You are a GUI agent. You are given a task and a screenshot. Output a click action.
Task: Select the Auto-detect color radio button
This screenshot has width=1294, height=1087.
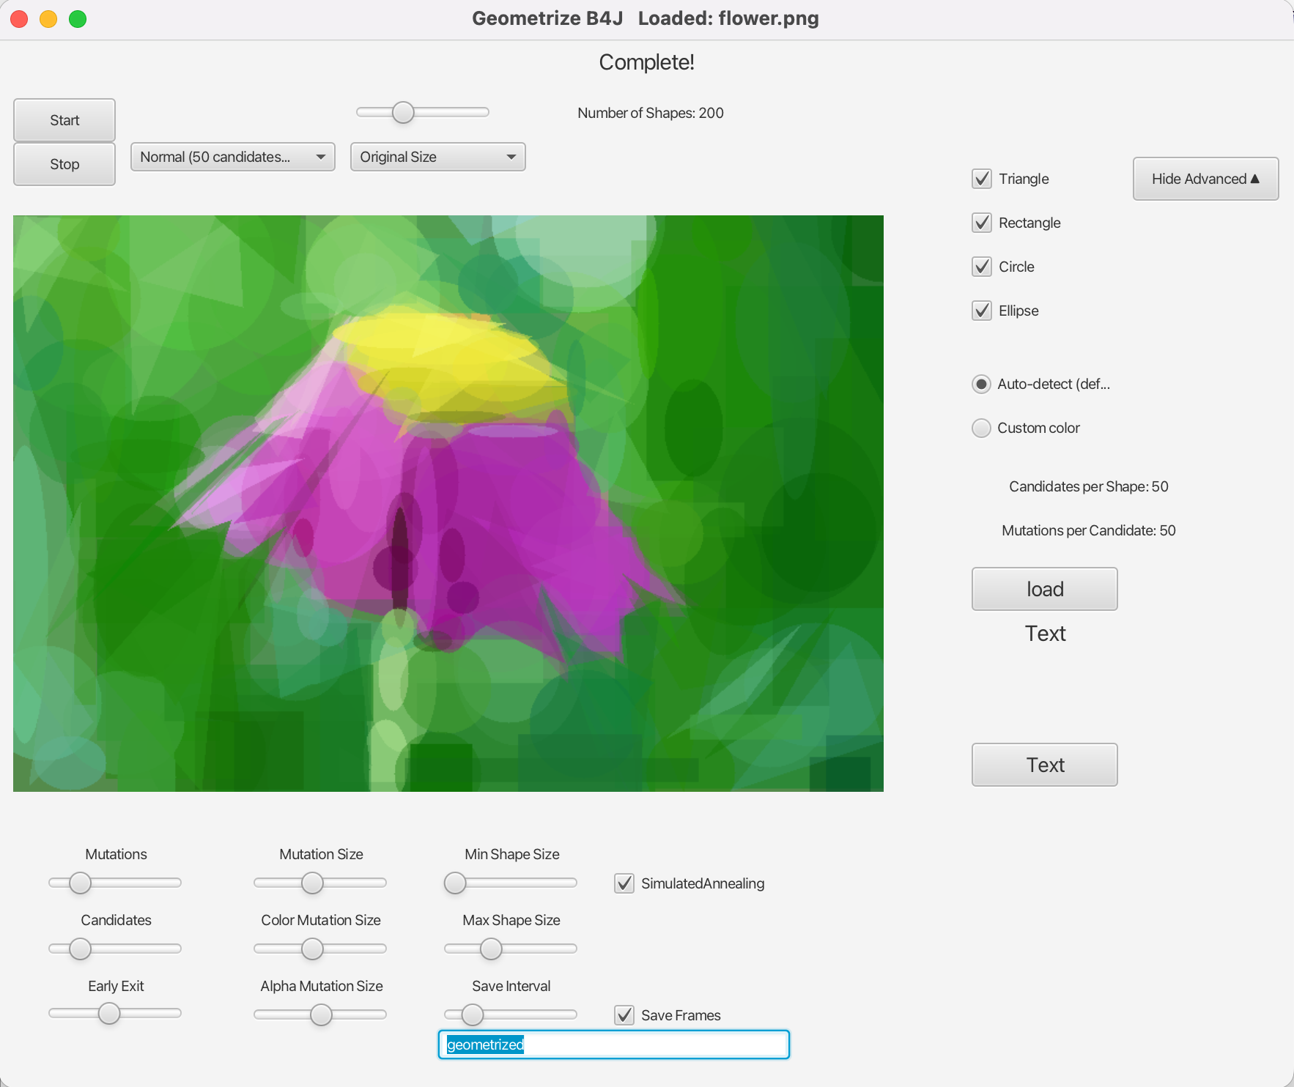982,383
